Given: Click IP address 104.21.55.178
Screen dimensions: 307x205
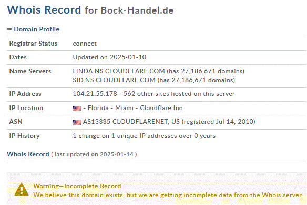Looking at the screenshot, I should click(x=95, y=94).
